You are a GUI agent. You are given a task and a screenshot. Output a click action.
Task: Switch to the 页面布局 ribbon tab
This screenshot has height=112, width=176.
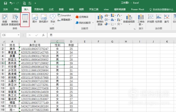[x=39, y=9]
